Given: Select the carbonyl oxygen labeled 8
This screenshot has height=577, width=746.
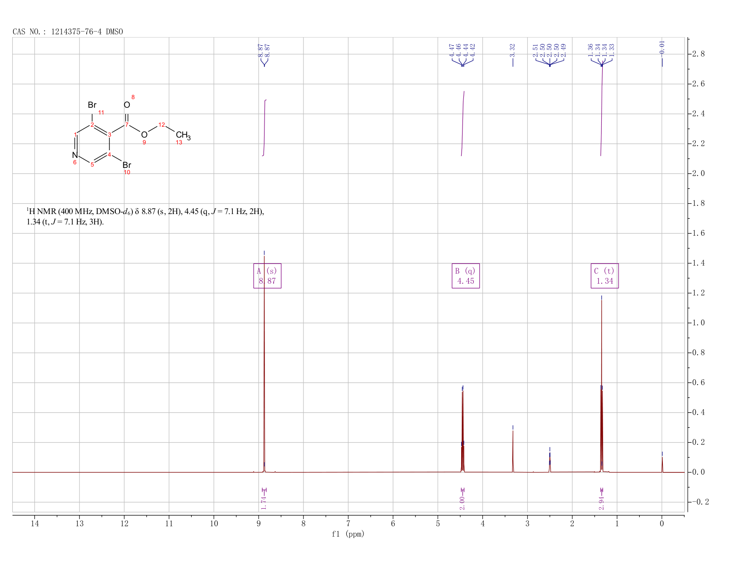Looking at the screenshot, I should click(127, 105).
